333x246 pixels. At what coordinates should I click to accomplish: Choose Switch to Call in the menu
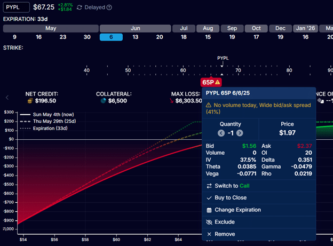pos(259,186)
